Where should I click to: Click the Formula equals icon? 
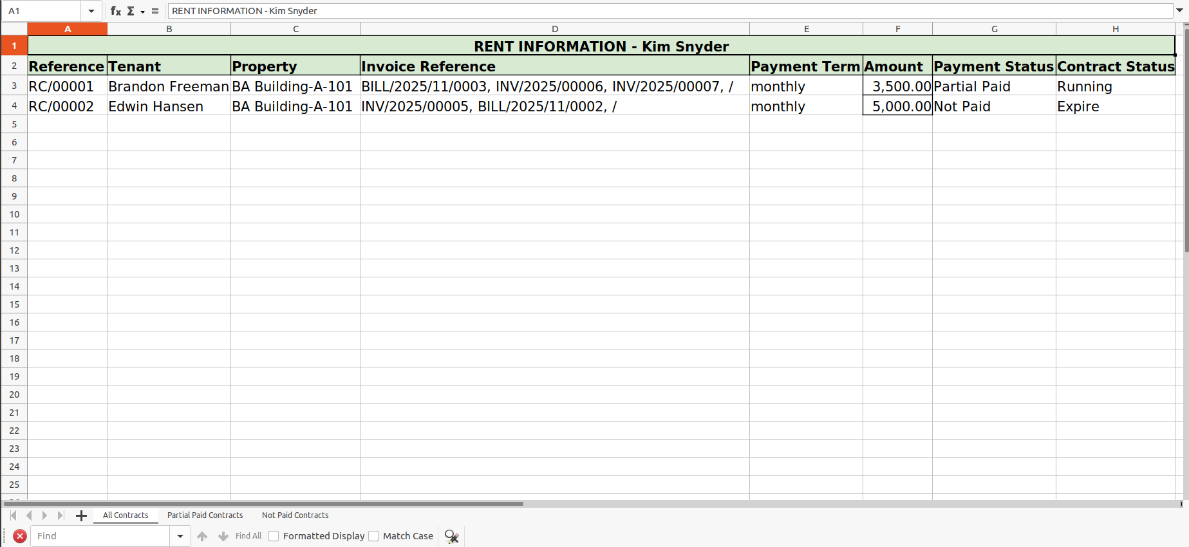pyautogui.click(x=155, y=11)
